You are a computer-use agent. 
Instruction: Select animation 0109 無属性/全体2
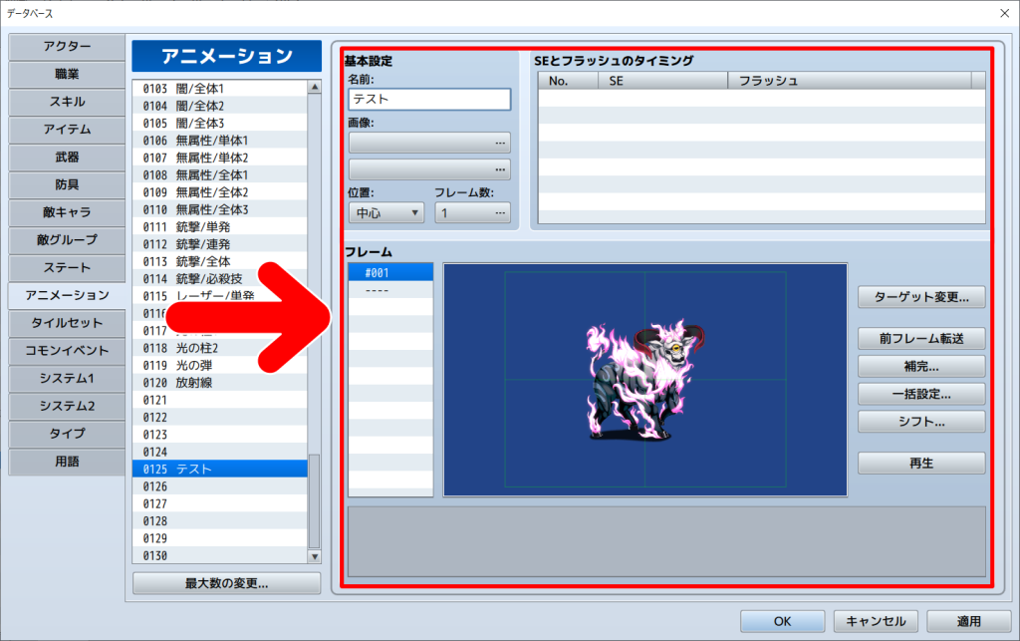220,192
